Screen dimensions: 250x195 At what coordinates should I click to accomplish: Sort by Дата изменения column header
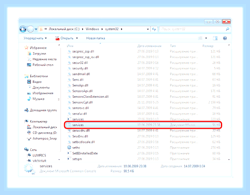click(149, 46)
